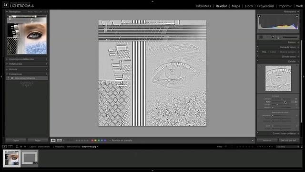This screenshot has height=172, width=305.
Task: Open grid view icon in filmstrip bar
Action: [x=17, y=147]
